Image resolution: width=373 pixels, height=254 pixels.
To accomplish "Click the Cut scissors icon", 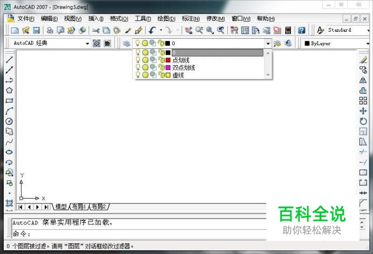I will click(95, 30).
